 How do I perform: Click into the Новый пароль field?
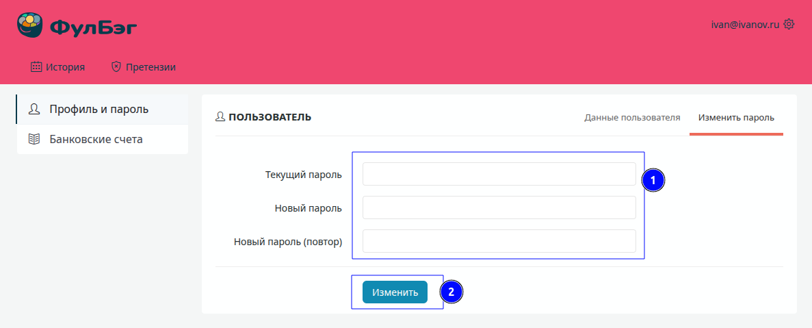click(499, 207)
